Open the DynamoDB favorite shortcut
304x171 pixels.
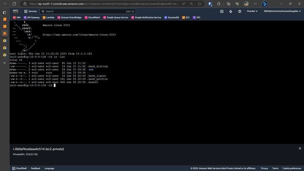[x=171, y=18]
